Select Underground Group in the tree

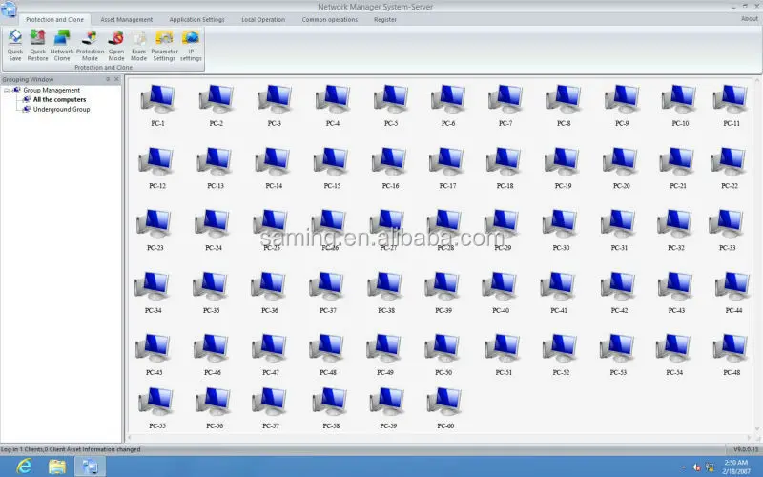coord(61,110)
